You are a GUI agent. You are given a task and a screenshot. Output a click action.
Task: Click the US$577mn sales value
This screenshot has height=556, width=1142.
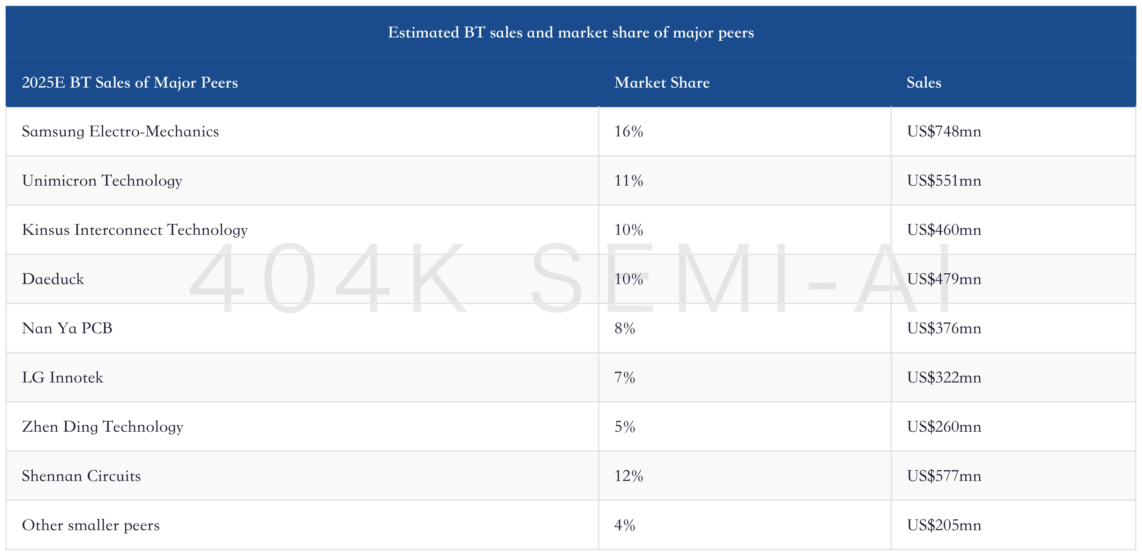(944, 476)
